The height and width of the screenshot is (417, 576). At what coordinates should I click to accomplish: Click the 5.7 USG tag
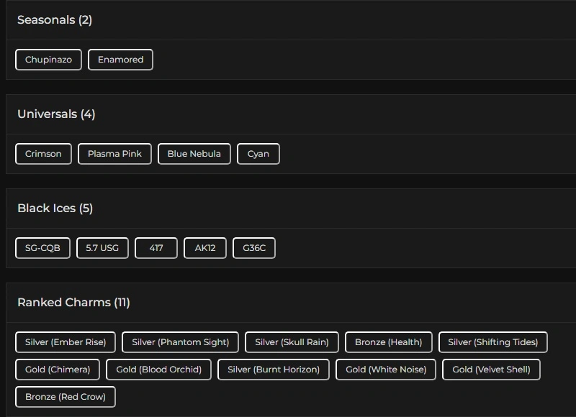click(x=102, y=248)
